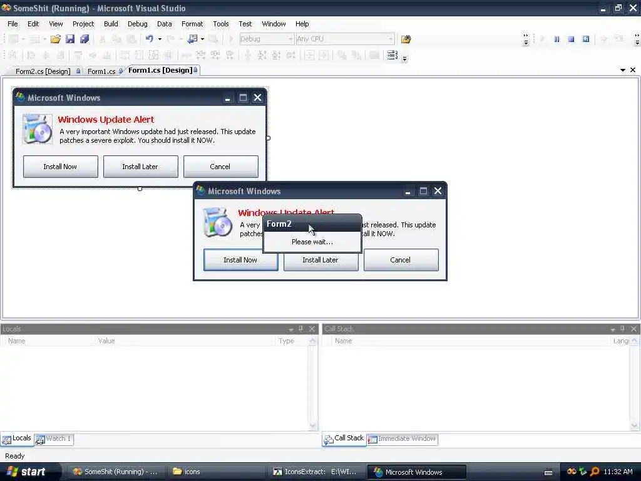Open the Format menu

[x=192, y=24]
